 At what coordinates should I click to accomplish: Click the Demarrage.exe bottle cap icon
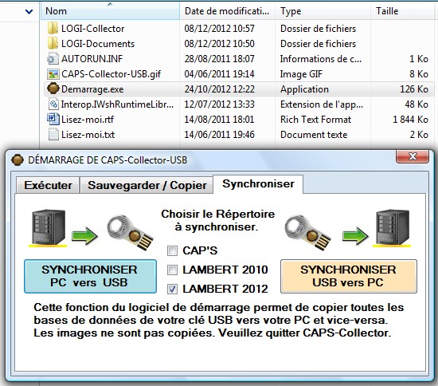coord(53,89)
